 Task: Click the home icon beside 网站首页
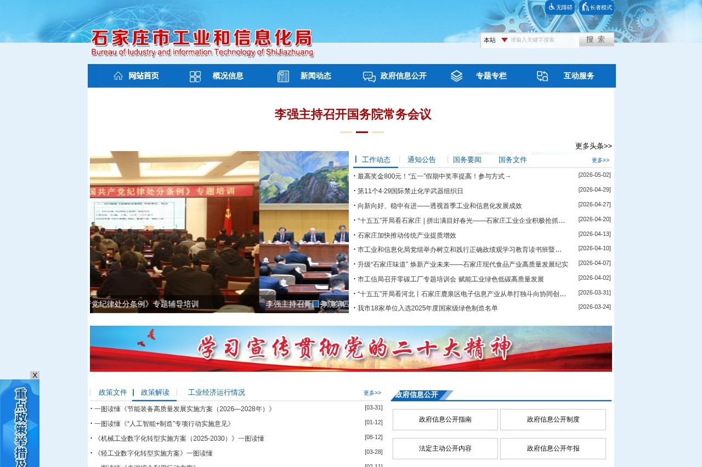(118, 76)
